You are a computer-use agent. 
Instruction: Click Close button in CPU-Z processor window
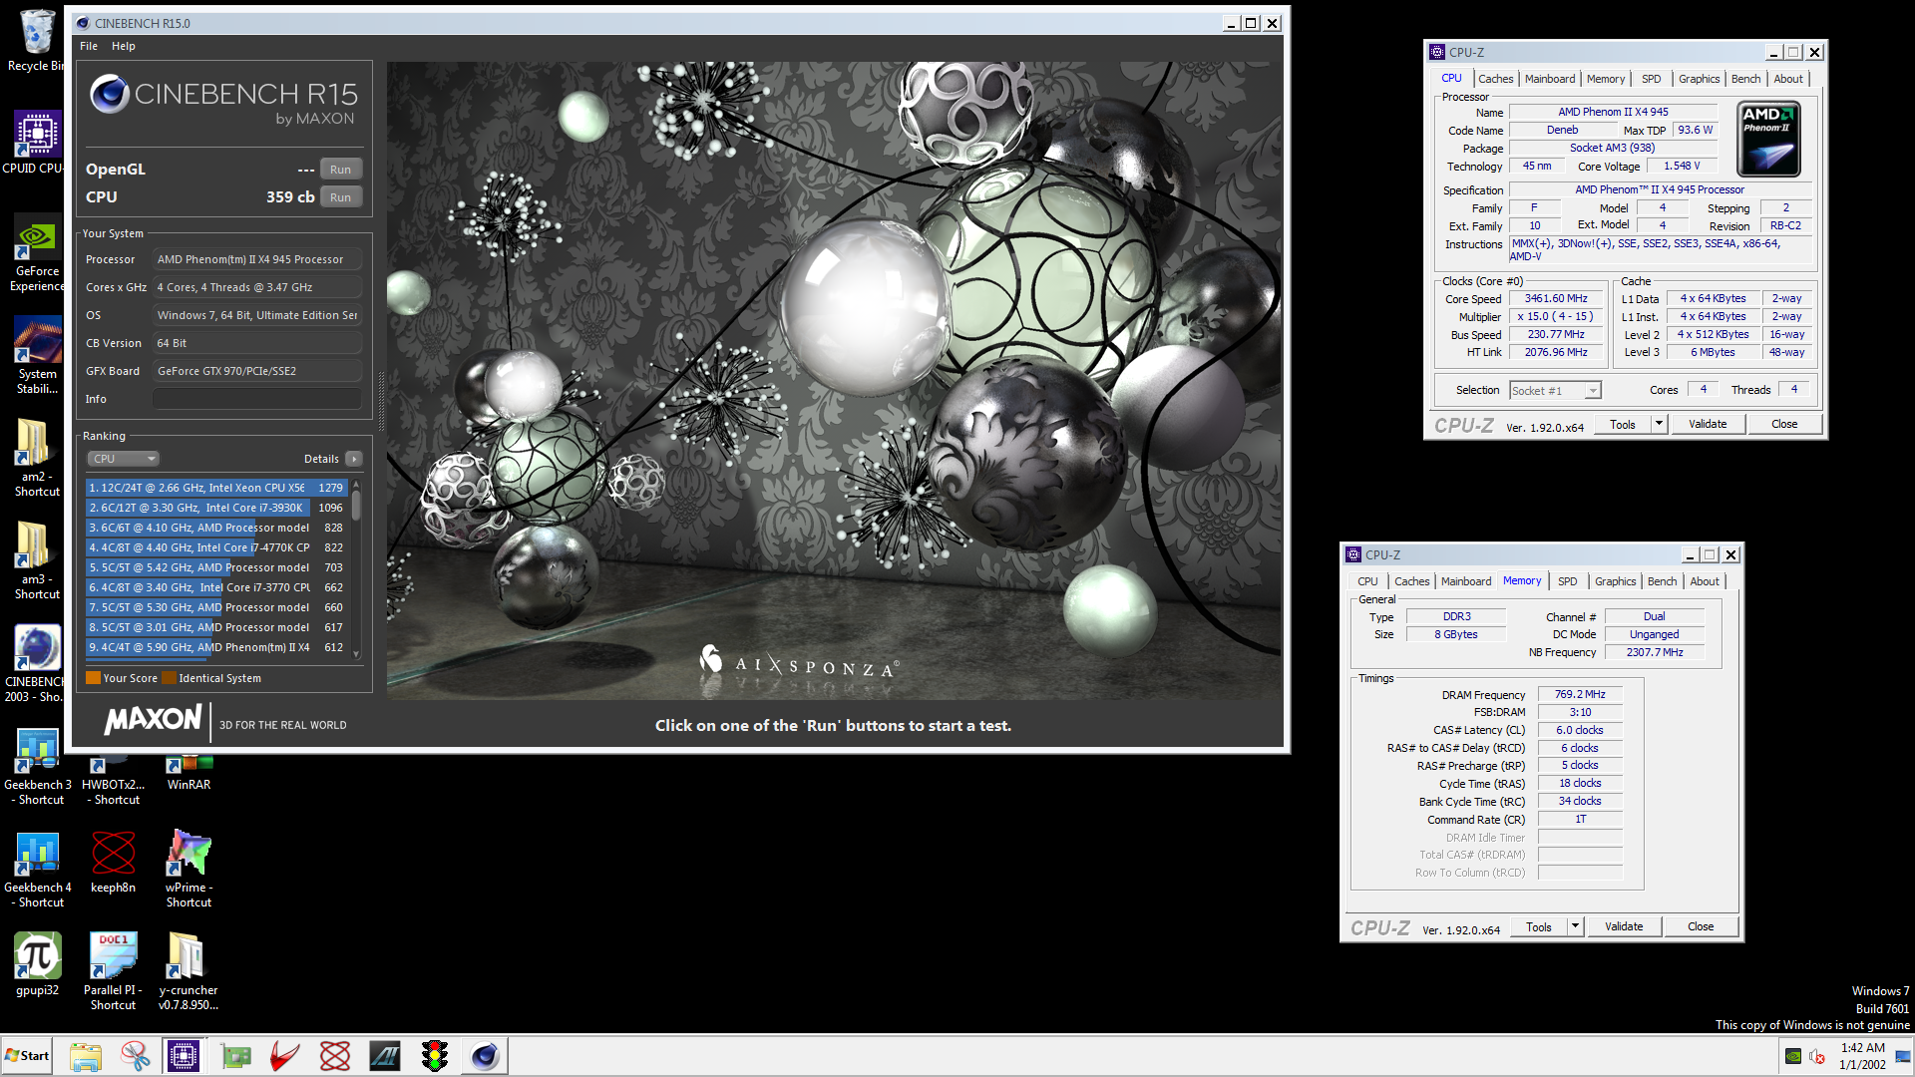(1784, 424)
